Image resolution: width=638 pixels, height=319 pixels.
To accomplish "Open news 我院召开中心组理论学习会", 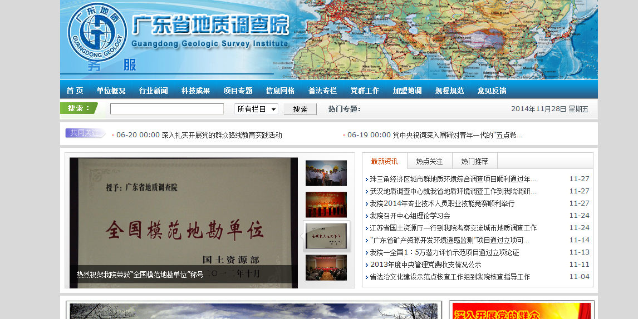I will point(410,216).
